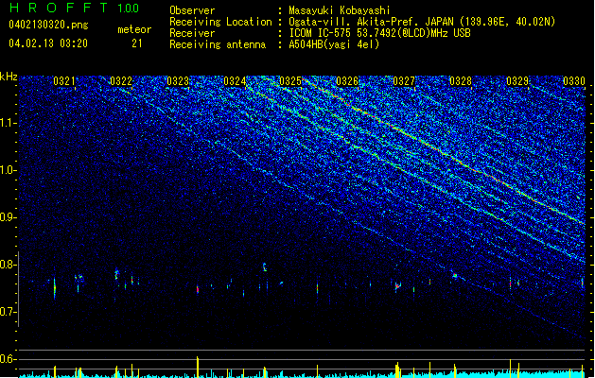Click the 0.8 kHz axis label
Screen dimensions: 595x378
tap(8, 265)
